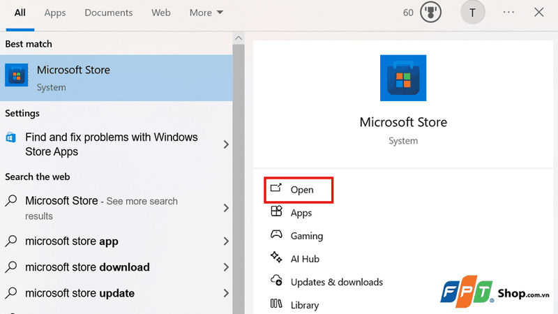Close the search panel with X
558x314 pixels.
(538, 13)
